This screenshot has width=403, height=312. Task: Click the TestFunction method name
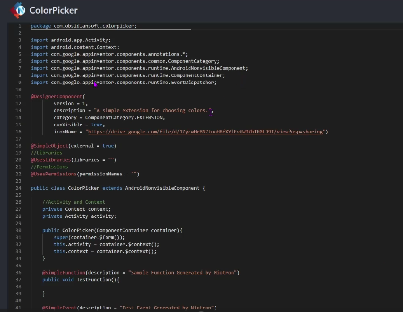(x=94, y=279)
